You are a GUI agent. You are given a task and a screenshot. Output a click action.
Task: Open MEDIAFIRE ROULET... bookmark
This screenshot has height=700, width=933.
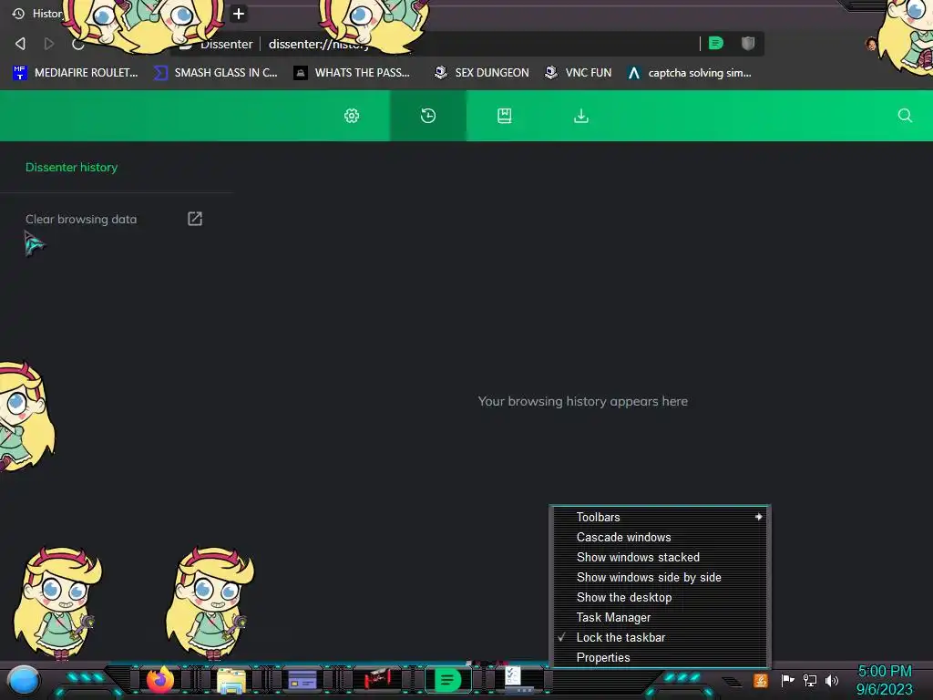pyautogui.click(x=76, y=73)
